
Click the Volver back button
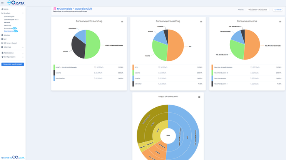[278, 10]
